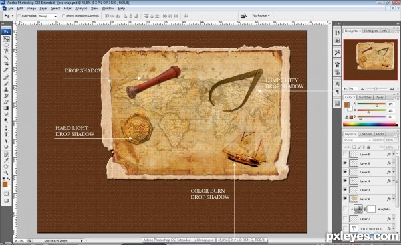This screenshot has width=401, height=245.
Task: Select the Gradient tool
Action: [6, 108]
